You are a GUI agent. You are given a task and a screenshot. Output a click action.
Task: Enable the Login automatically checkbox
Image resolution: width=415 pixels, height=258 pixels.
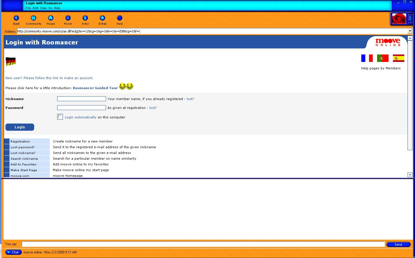point(60,117)
